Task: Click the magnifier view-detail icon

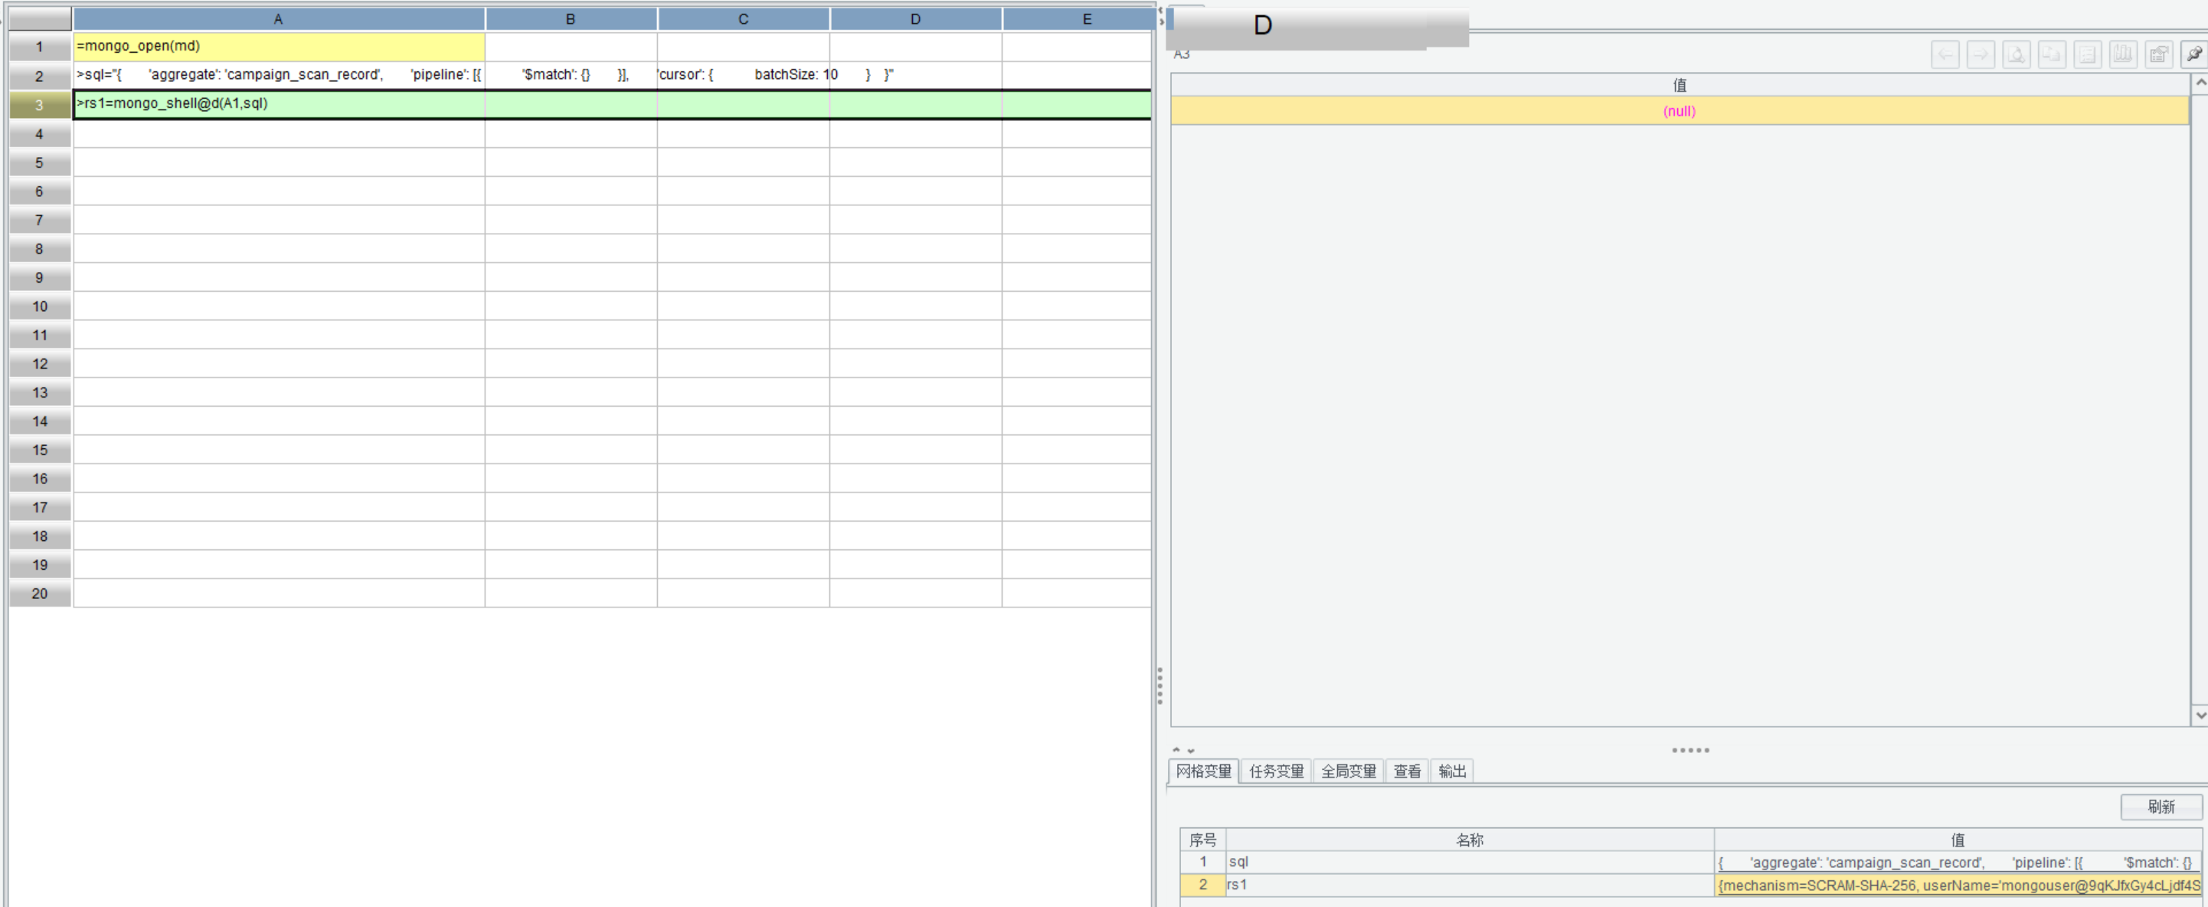Action: click(2016, 55)
